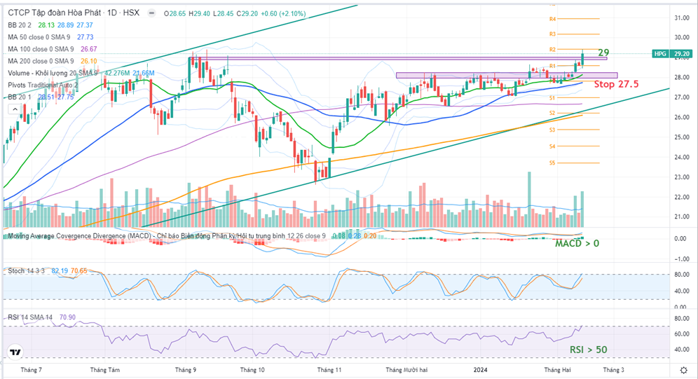Click the Tháng 11 time axis label
Screen dimensions: 698x379
pos(329,370)
